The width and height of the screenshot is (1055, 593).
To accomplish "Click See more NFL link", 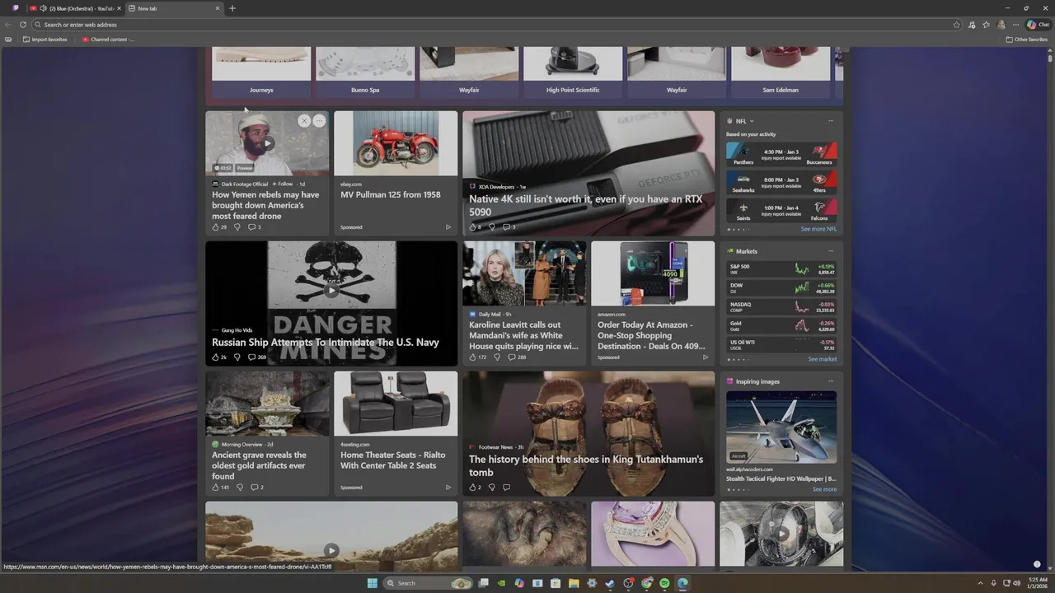I will pyautogui.click(x=818, y=229).
